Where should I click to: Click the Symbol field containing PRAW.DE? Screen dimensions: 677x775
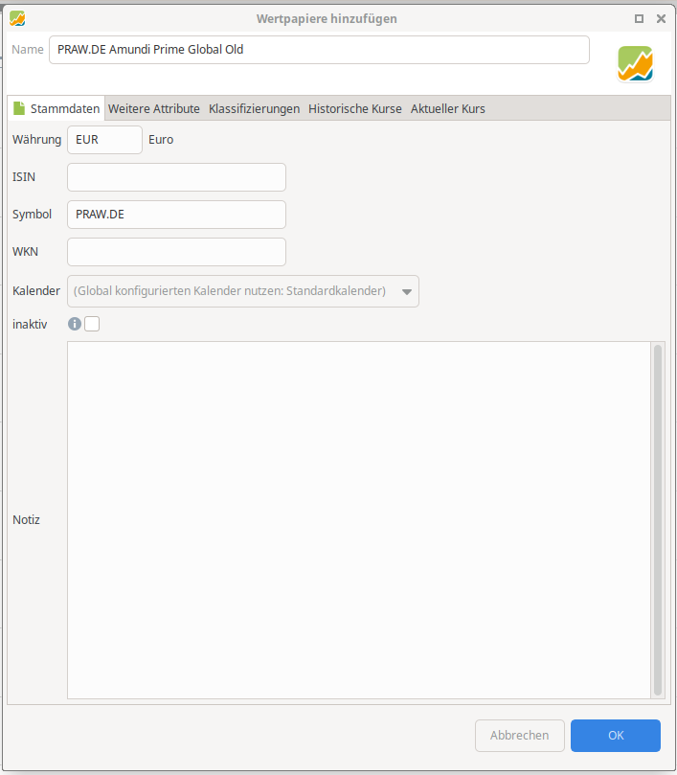coord(176,215)
